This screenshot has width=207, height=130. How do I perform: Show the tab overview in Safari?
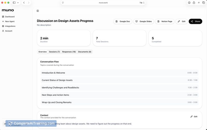point(203,3)
